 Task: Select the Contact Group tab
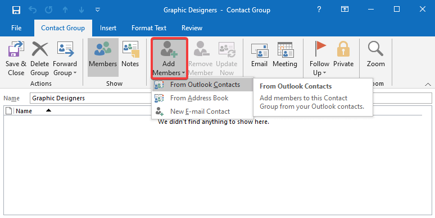pyautogui.click(x=63, y=28)
